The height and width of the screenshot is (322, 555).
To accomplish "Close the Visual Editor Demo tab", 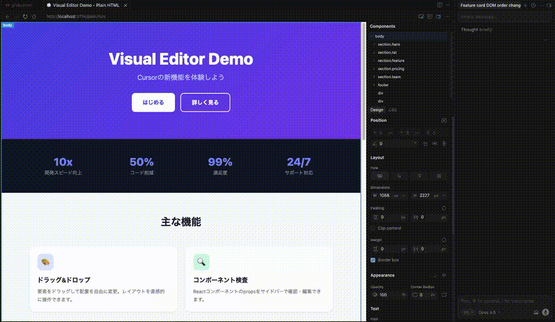I will point(126,6).
